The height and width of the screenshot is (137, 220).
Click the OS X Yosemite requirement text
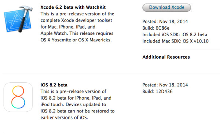click(76, 40)
